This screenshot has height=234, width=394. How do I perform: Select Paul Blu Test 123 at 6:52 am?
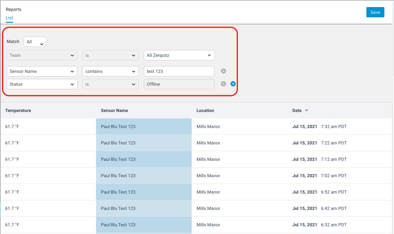(144, 192)
